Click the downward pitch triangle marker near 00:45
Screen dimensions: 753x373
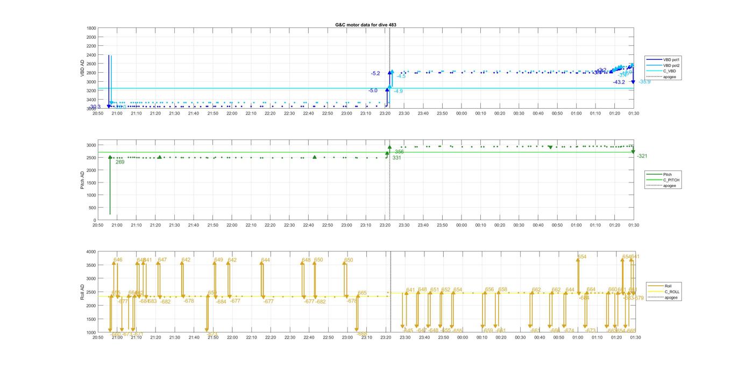coord(550,147)
